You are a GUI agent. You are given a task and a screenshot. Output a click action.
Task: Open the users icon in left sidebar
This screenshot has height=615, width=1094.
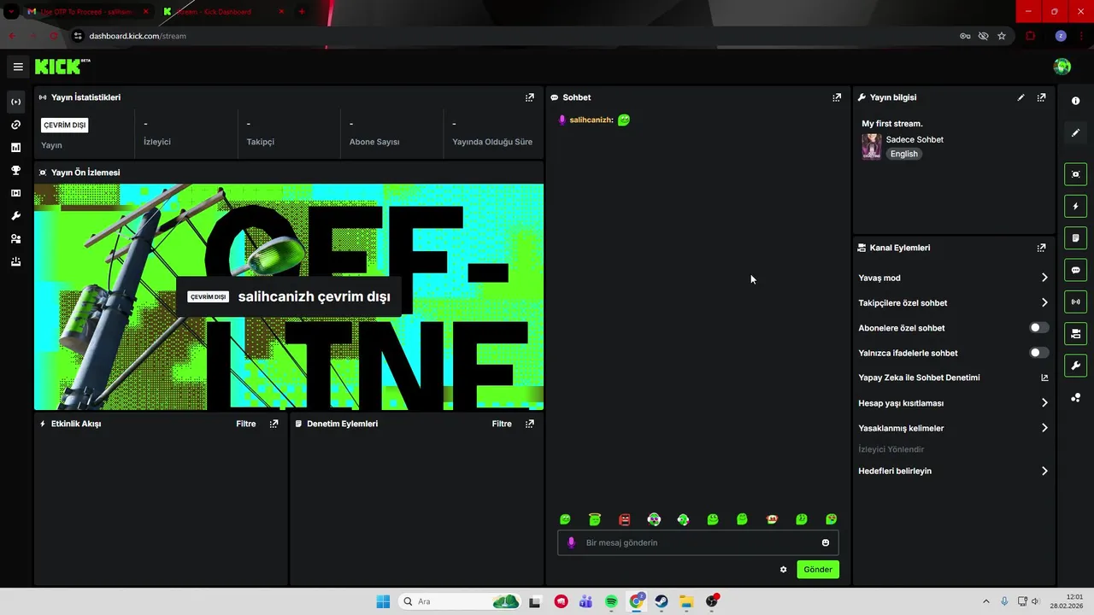(15, 239)
